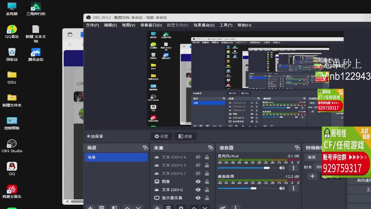
Task: Hide the 文本 (GDI+) source
Action: (x=198, y=189)
